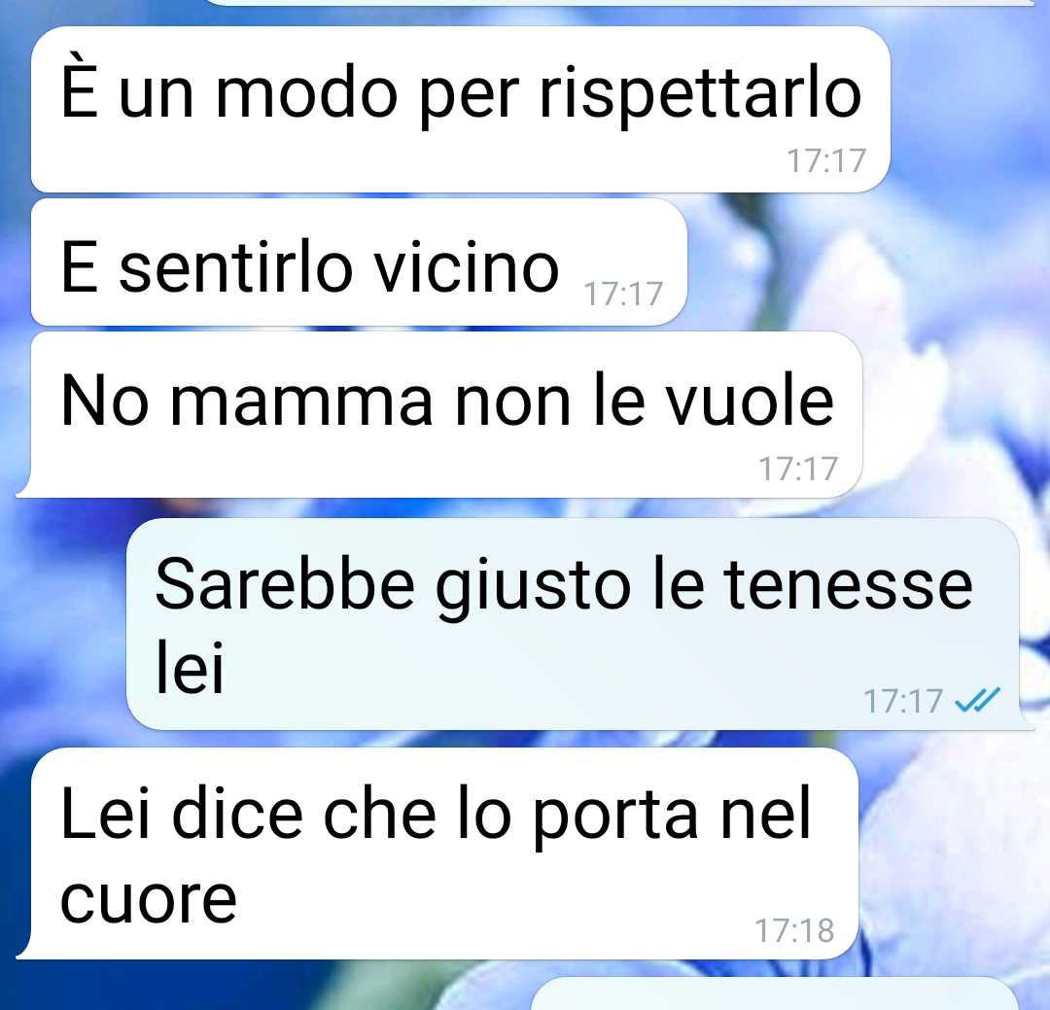The width and height of the screenshot is (1050, 1010).
Task: Click timestamp under "È un modo per rispettarlo"
Action: (826, 160)
